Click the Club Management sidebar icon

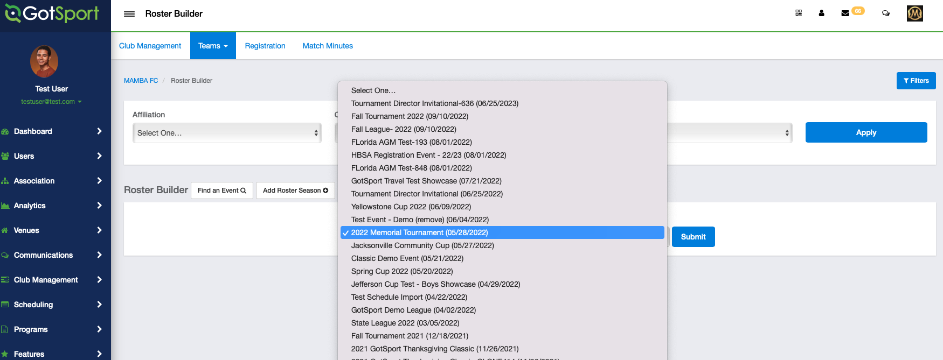click(5, 280)
